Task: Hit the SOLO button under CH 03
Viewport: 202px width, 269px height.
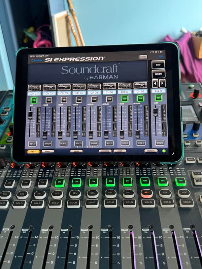Action: 63,144
